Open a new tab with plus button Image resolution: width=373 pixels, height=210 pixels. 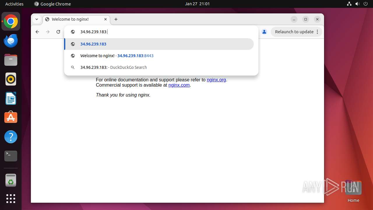click(116, 19)
